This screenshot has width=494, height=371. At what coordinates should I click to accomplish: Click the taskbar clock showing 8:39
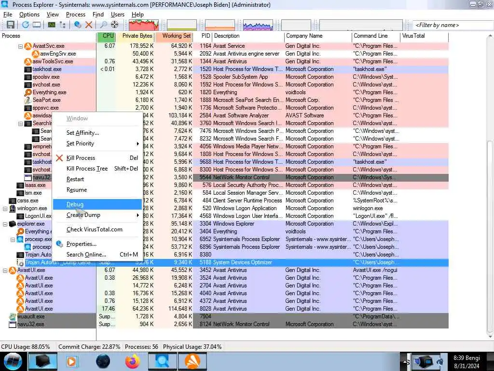(x=467, y=362)
